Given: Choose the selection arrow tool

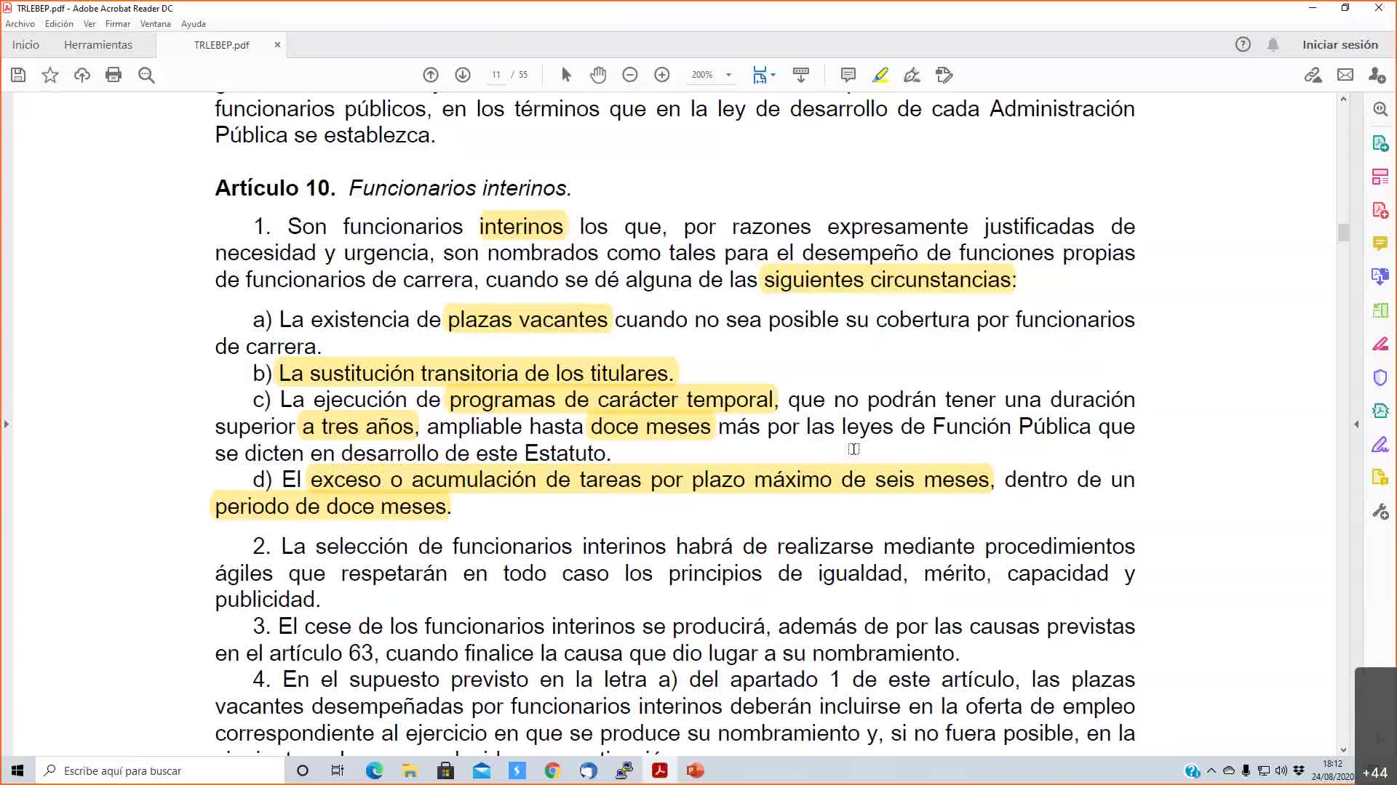Looking at the screenshot, I should click(566, 75).
